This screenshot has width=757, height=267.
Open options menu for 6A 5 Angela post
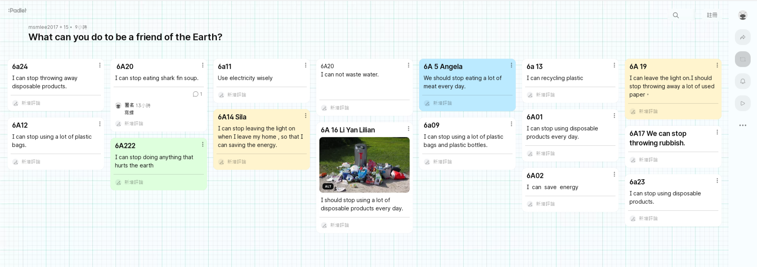click(x=511, y=65)
